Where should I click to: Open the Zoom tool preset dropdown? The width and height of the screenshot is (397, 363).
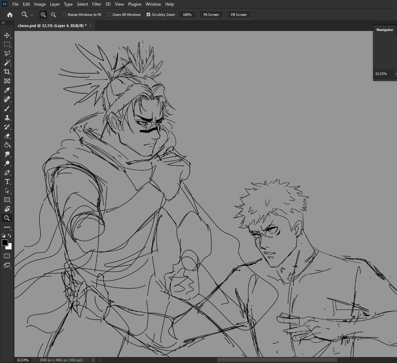32,15
